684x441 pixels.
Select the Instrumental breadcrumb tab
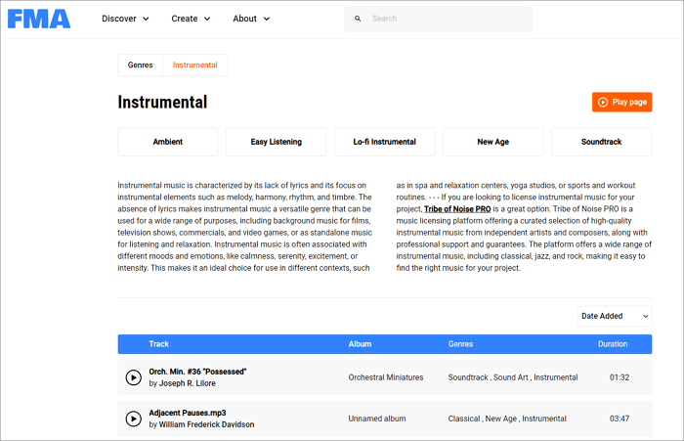195,66
